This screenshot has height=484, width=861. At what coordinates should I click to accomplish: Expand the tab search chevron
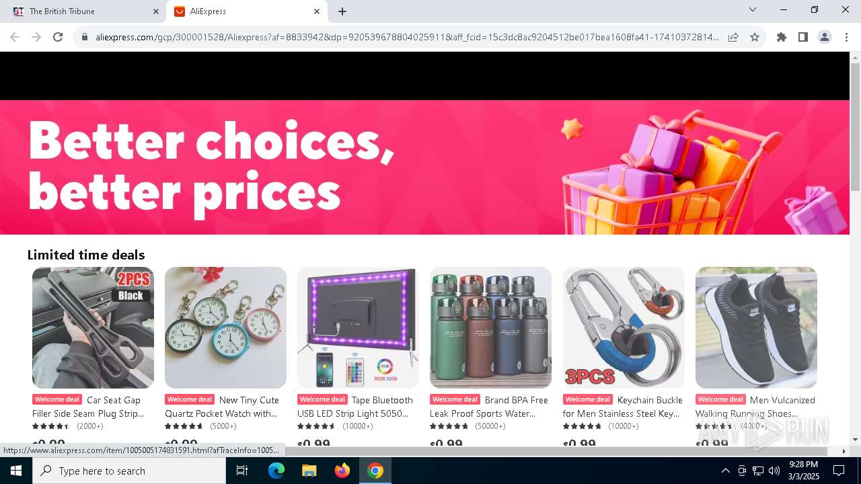pos(753,9)
